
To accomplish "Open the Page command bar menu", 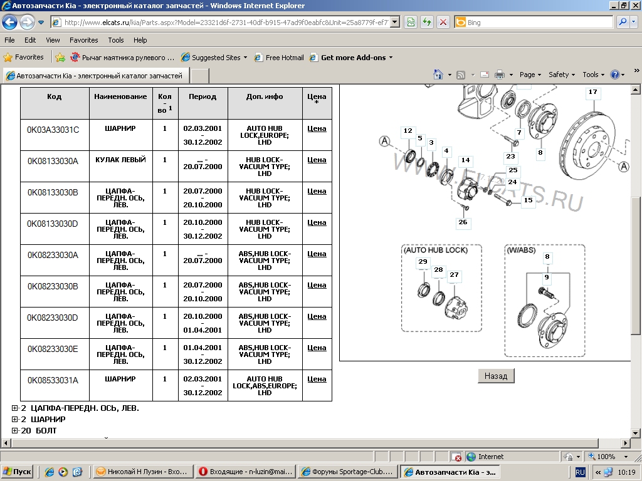I will pyautogui.click(x=530, y=75).
